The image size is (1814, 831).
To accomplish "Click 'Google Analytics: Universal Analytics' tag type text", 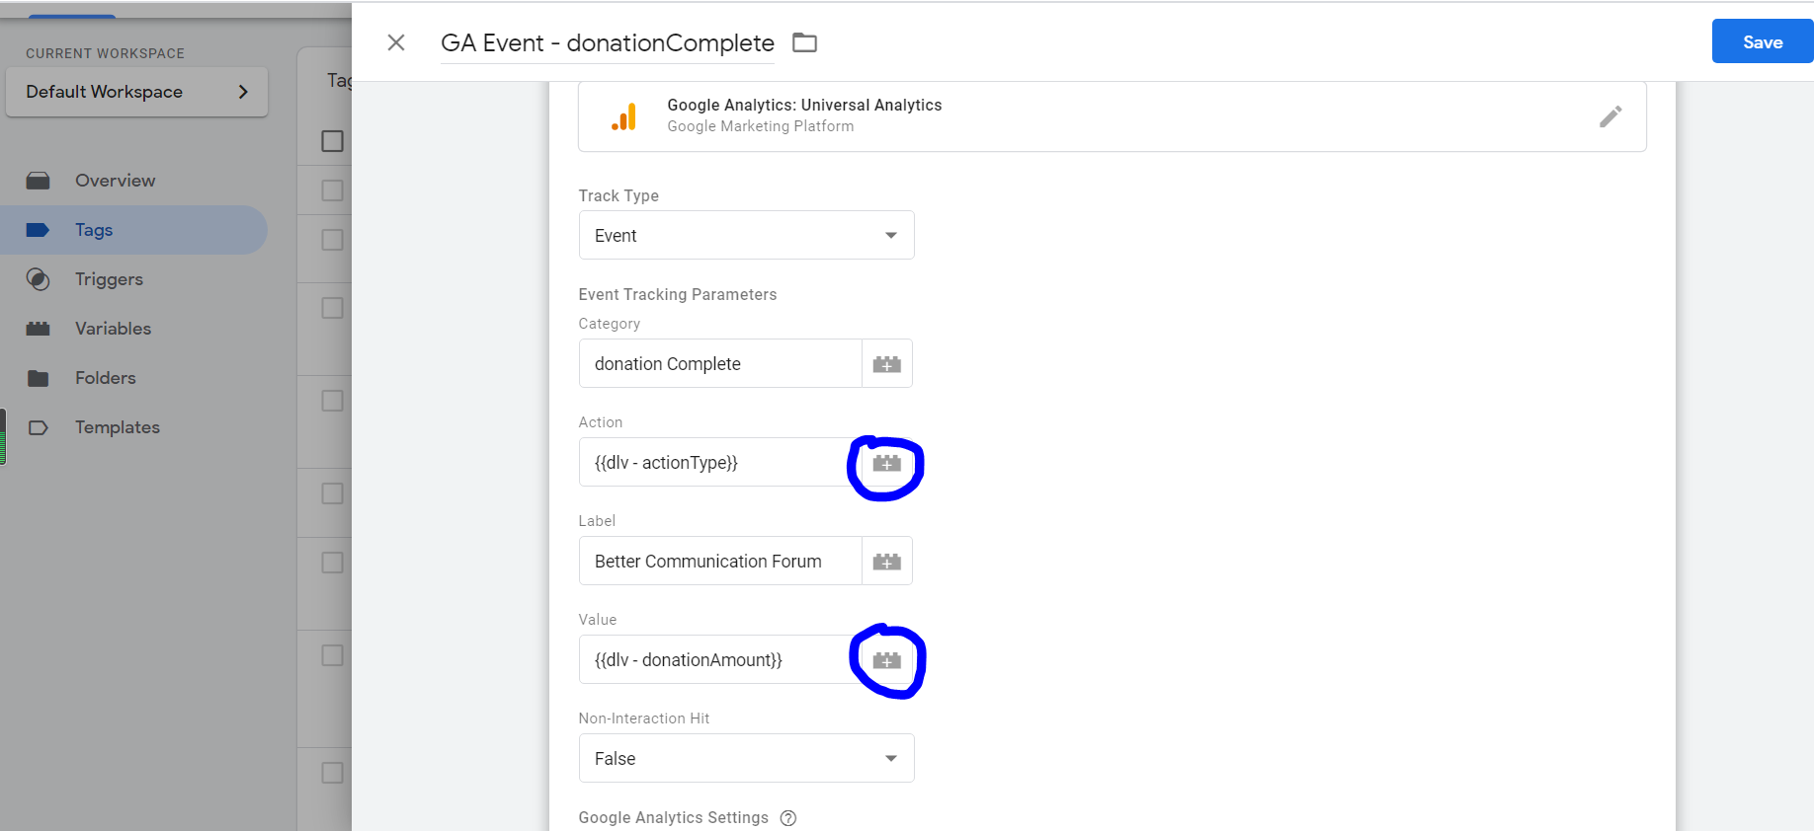I will pyautogui.click(x=804, y=105).
